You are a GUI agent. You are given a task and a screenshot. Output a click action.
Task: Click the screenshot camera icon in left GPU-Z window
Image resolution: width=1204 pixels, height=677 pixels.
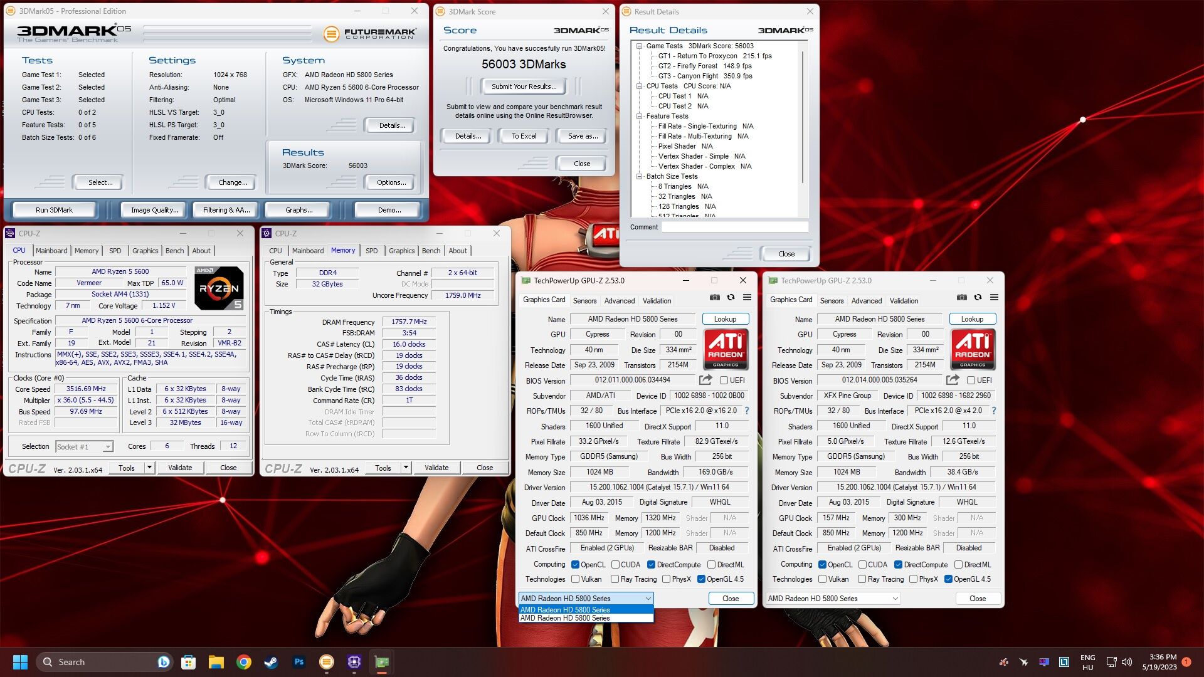[714, 298]
